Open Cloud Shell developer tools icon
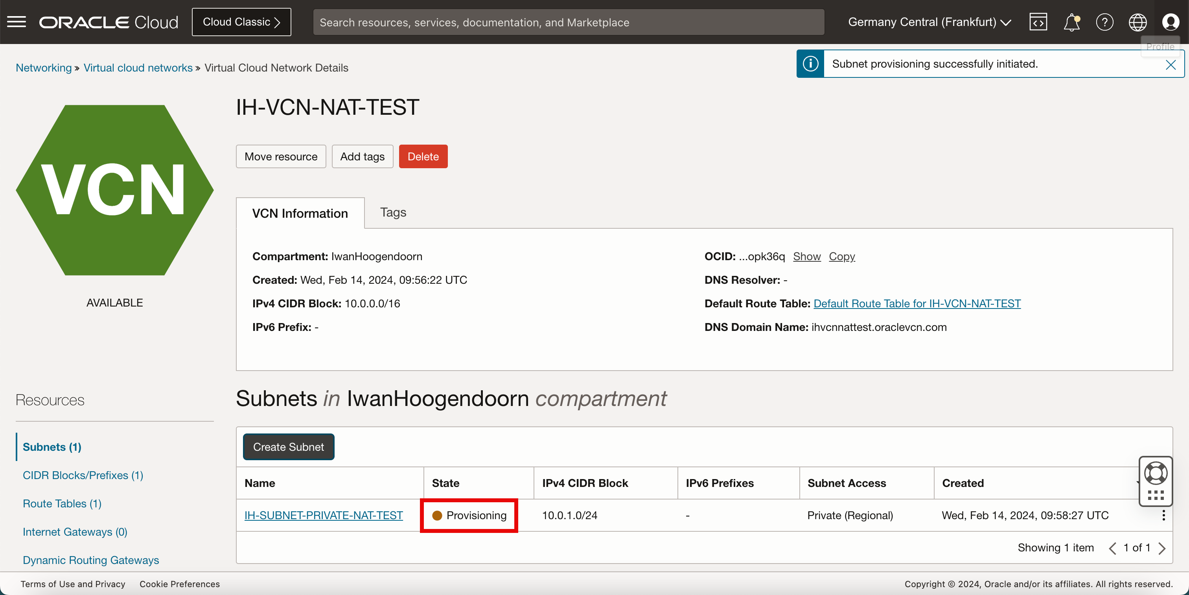 [x=1038, y=22]
